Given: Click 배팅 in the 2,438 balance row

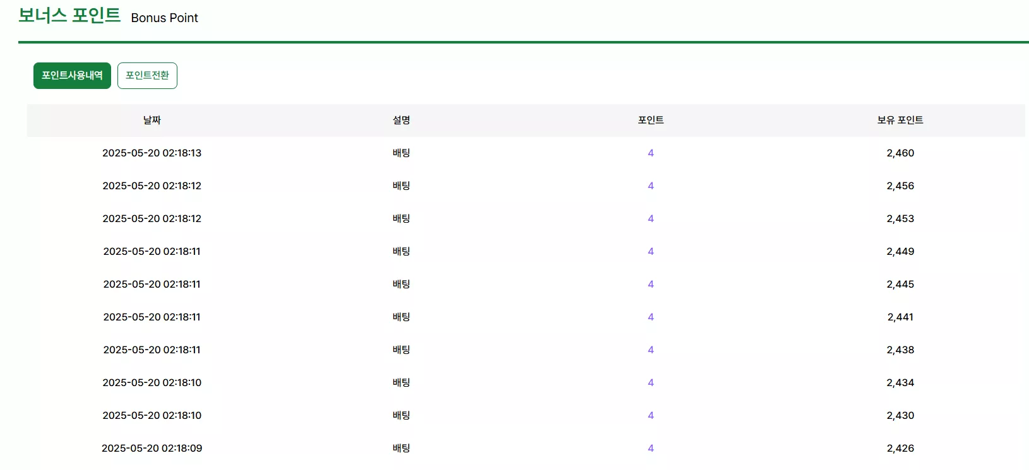Looking at the screenshot, I should (x=401, y=350).
